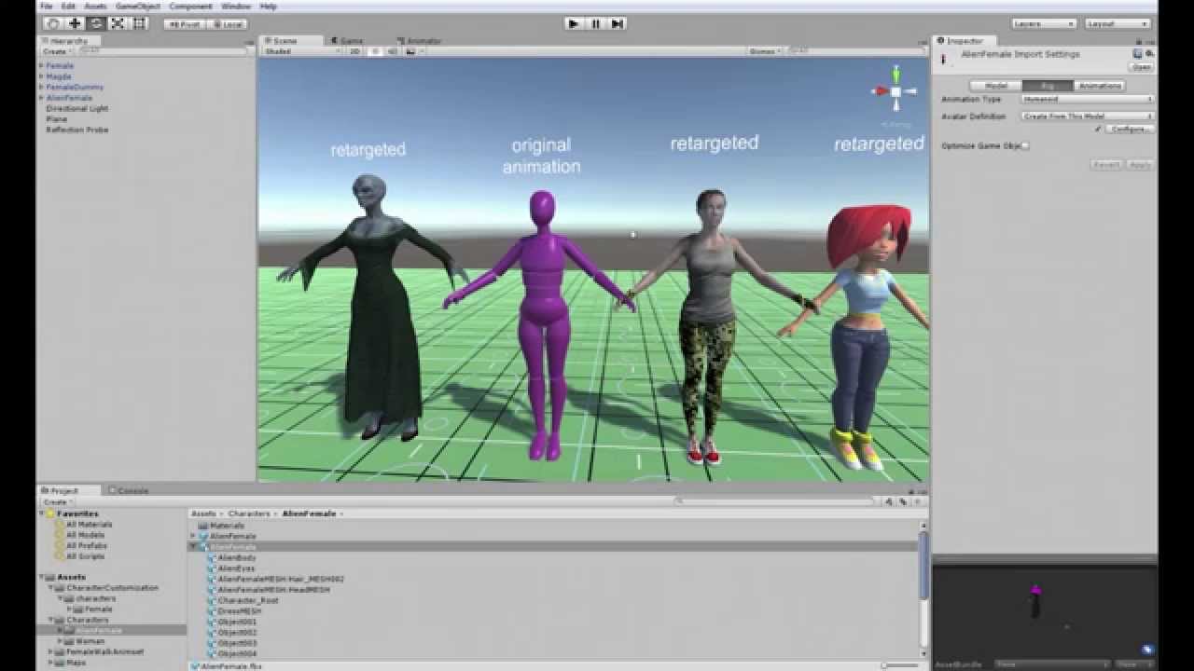Image resolution: width=1194 pixels, height=671 pixels.
Task: Expand the FemaleDummy object in Hierarchy
Action: pos(41,87)
